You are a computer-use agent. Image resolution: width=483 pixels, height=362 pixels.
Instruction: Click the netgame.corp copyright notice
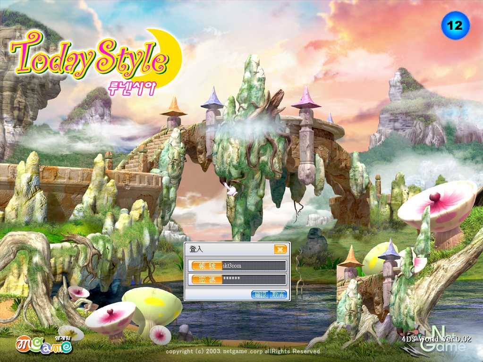coord(243,352)
